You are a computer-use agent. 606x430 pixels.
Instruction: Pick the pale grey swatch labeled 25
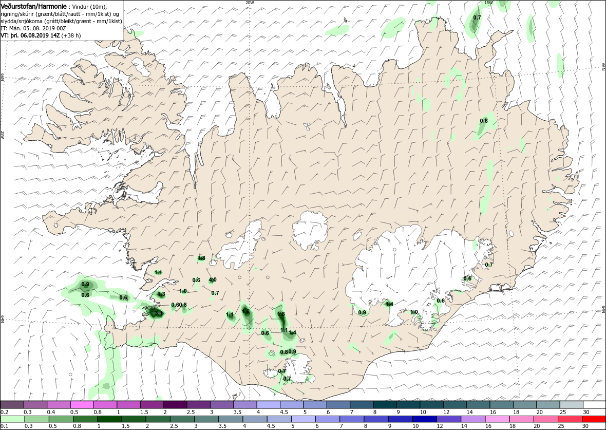[x=571, y=405]
